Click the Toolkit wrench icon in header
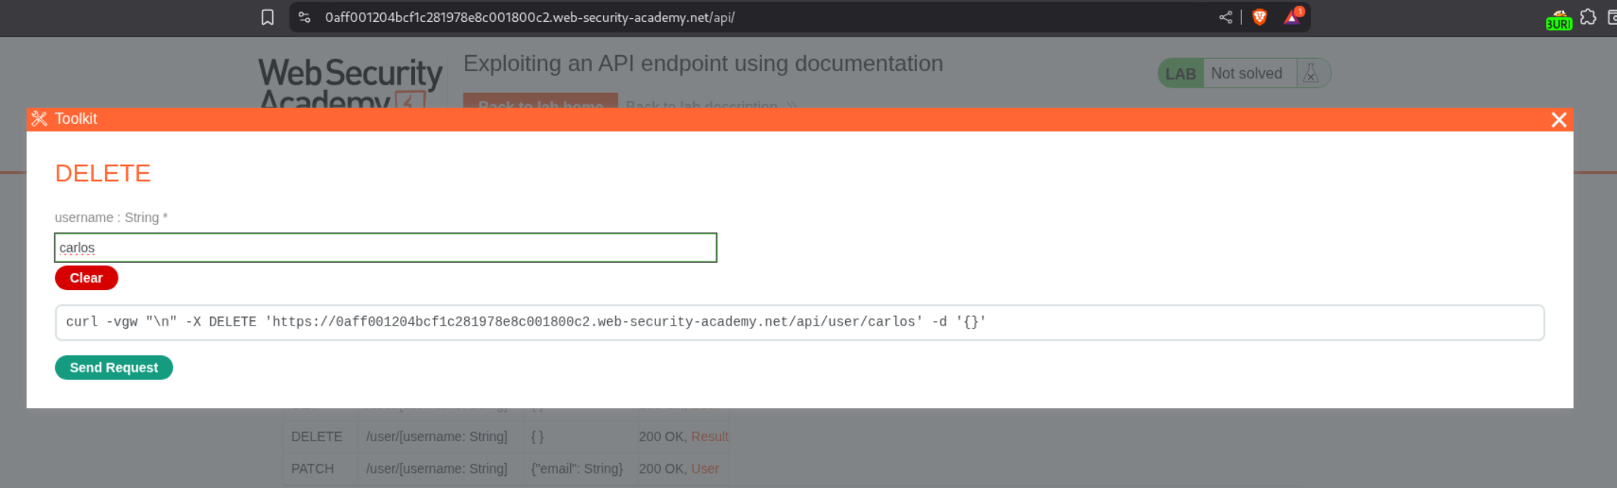1617x488 pixels. pos(39,119)
